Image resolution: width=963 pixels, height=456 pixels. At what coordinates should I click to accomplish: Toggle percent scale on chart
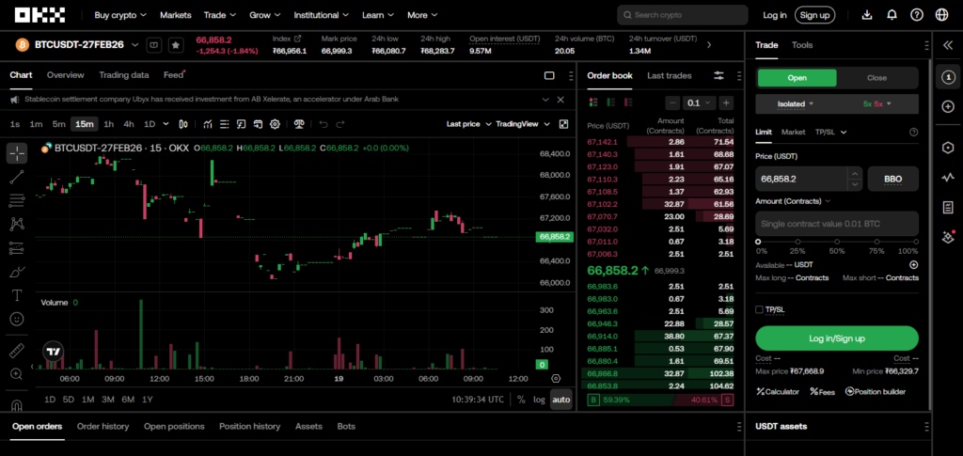pos(521,400)
